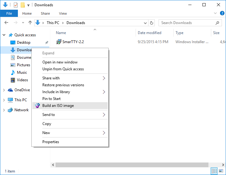
Task: Click This PC in the address breadcrumb
Action: [x=53, y=23]
